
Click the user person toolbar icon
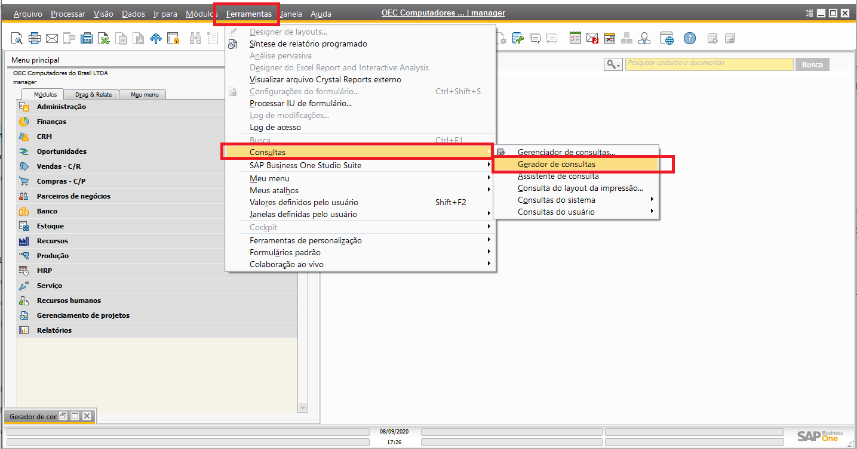click(x=644, y=39)
